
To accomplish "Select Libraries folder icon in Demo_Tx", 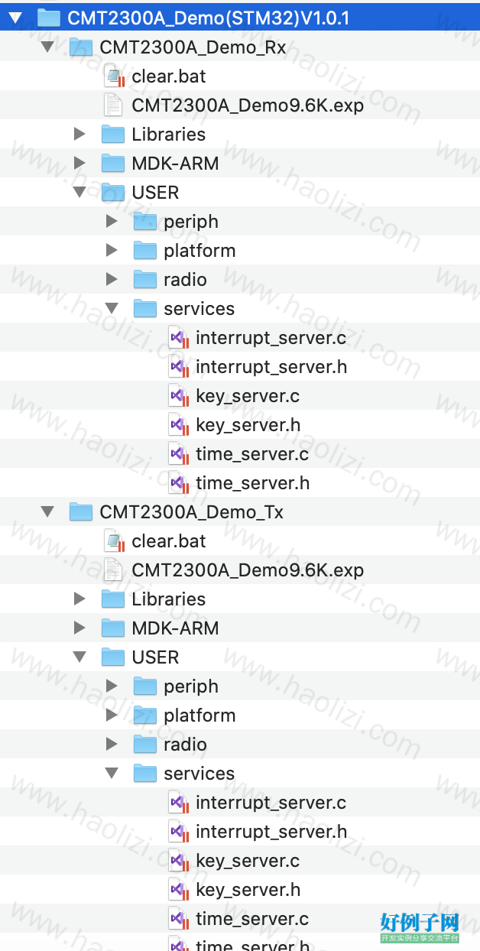I will (113, 599).
